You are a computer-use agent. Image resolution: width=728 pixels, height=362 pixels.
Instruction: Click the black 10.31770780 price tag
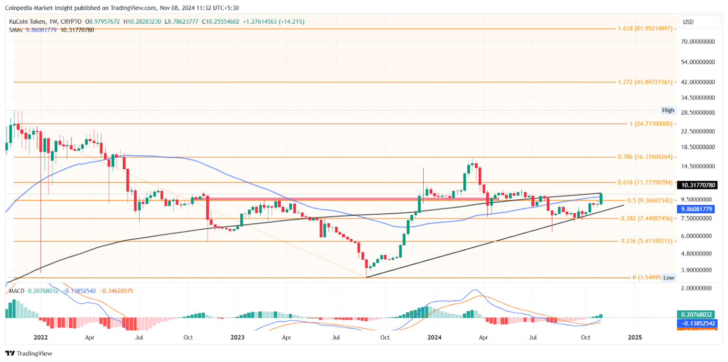point(696,185)
